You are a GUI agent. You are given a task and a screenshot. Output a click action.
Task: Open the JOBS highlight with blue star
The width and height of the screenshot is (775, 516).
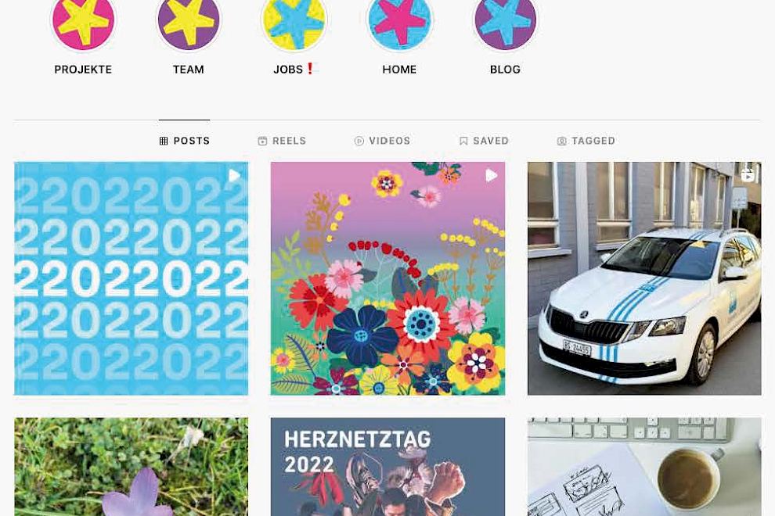(x=294, y=22)
